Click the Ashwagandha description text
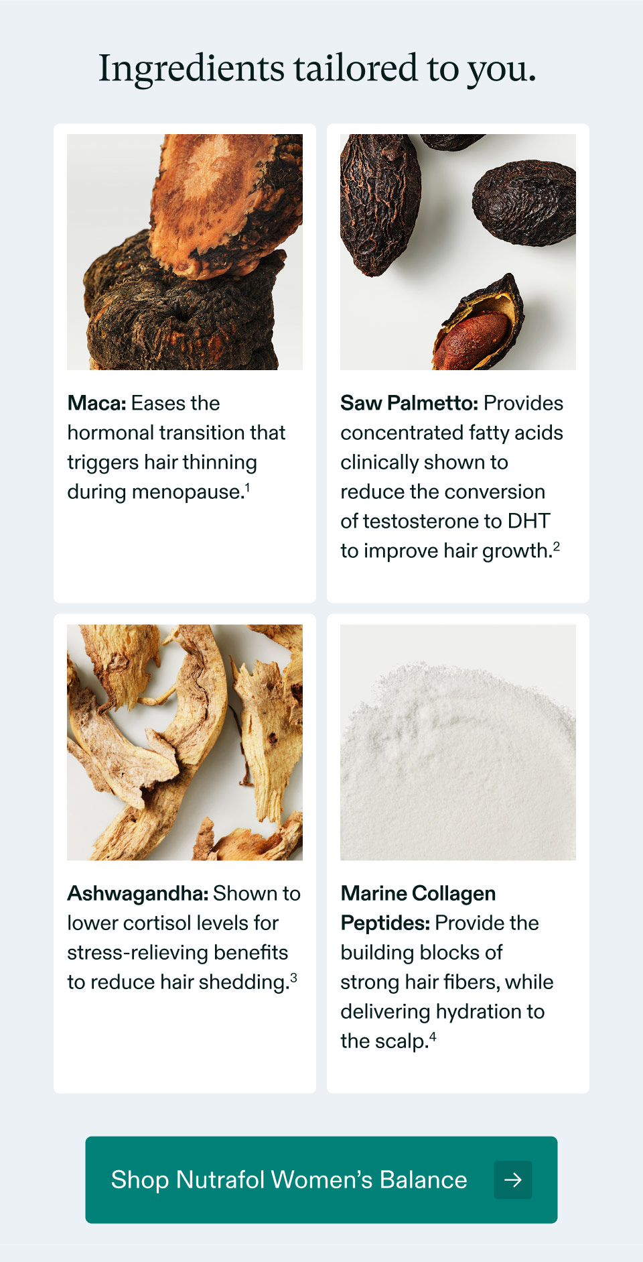The image size is (643, 1262). click(x=184, y=937)
